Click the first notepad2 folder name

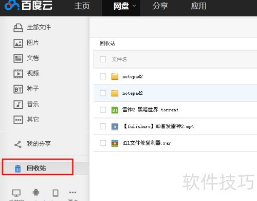click(133, 77)
